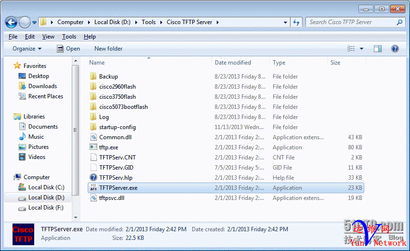Open the Edit menu
Screen dimensions: 410x251
coord(29,37)
